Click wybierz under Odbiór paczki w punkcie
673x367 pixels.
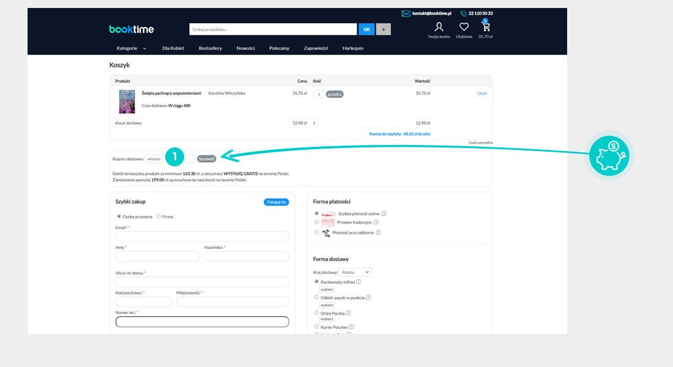pyautogui.click(x=327, y=305)
